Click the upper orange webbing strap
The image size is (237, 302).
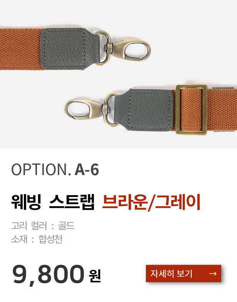[20, 49]
